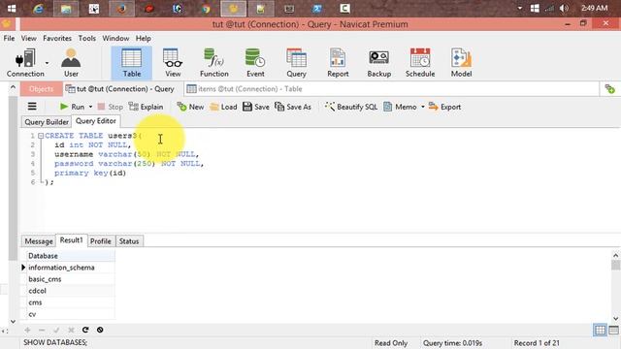Click the add record plus icon
The image size is (621, 349).
click(x=27, y=330)
